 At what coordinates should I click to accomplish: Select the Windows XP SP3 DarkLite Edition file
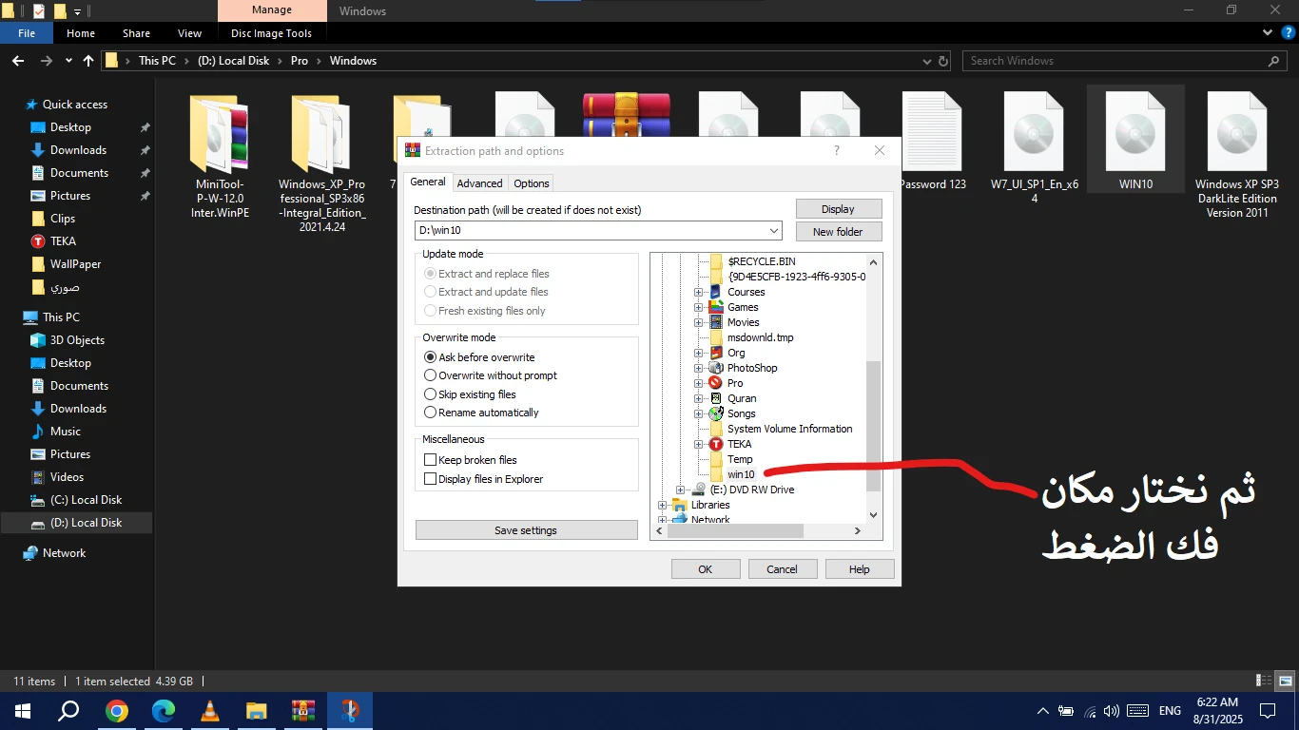(x=1237, y=155)
